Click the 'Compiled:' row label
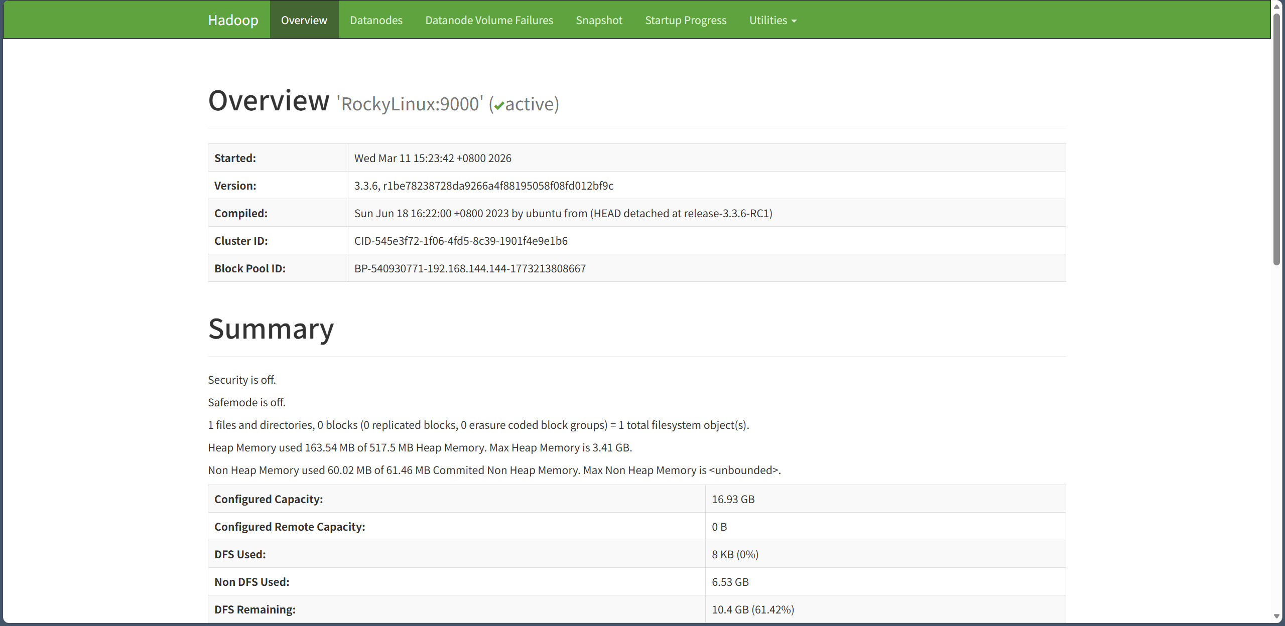Screen dimensions: 1285x626 (x=241, y=213)
